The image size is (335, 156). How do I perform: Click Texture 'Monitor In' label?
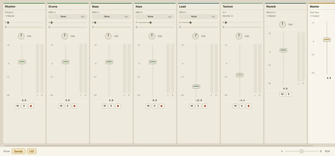pos(228,16)
